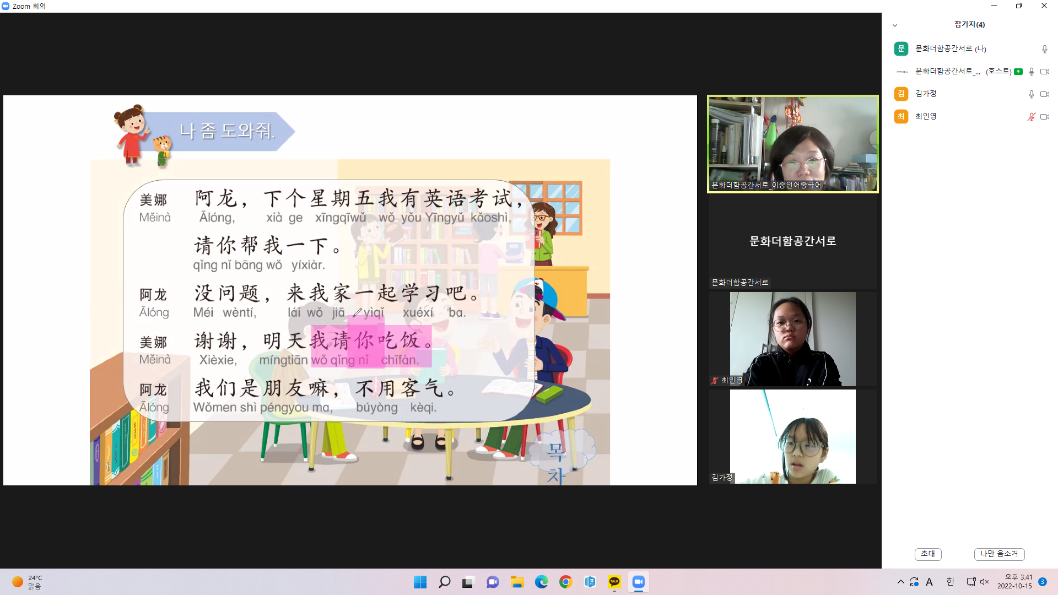The image size is (1058, 595).
Task: Open notification count badge
Action: tap(1043, 582)
